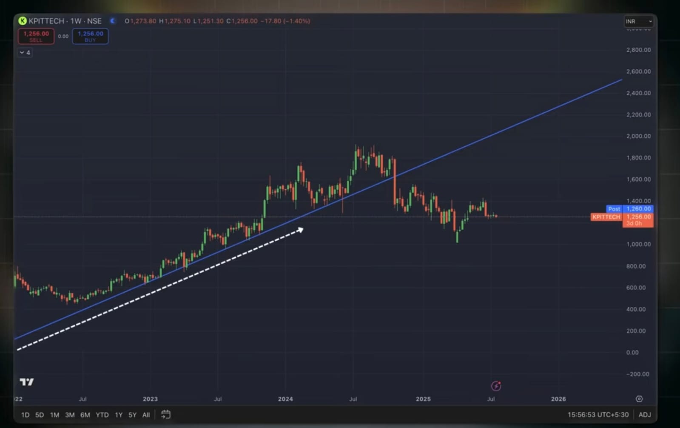
Task: Select the 1Y time range
Action: (119, 415)
